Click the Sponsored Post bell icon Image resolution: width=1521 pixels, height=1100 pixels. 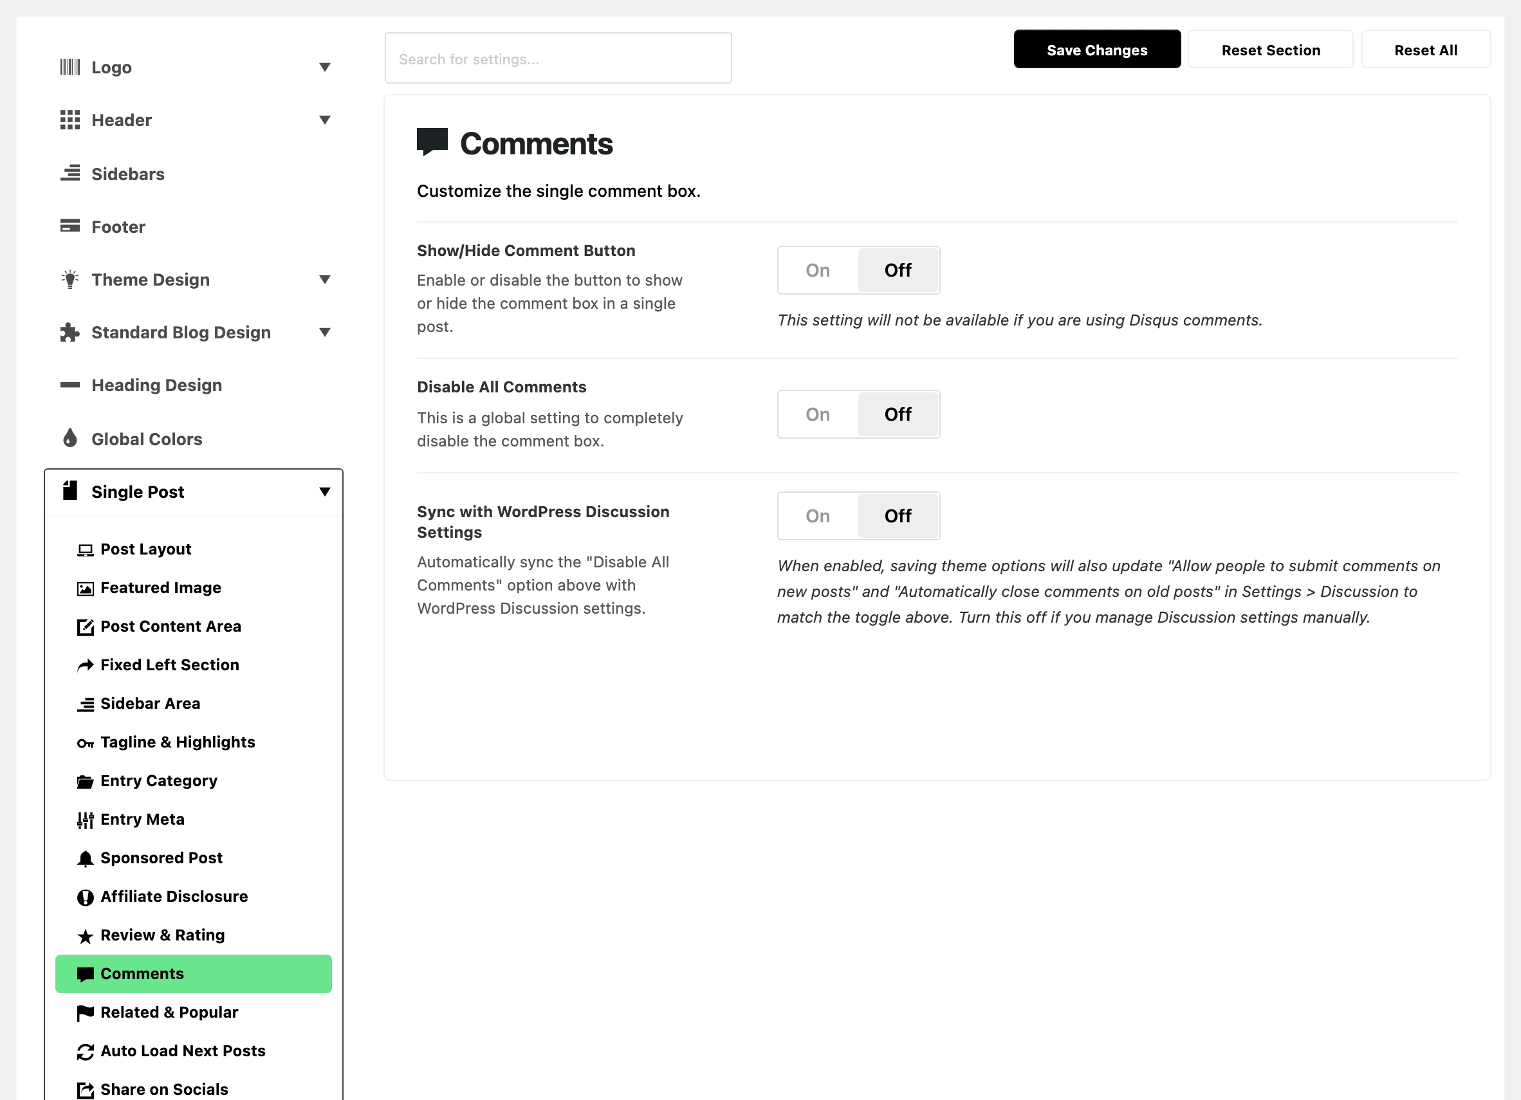click(x=85, y=859)
